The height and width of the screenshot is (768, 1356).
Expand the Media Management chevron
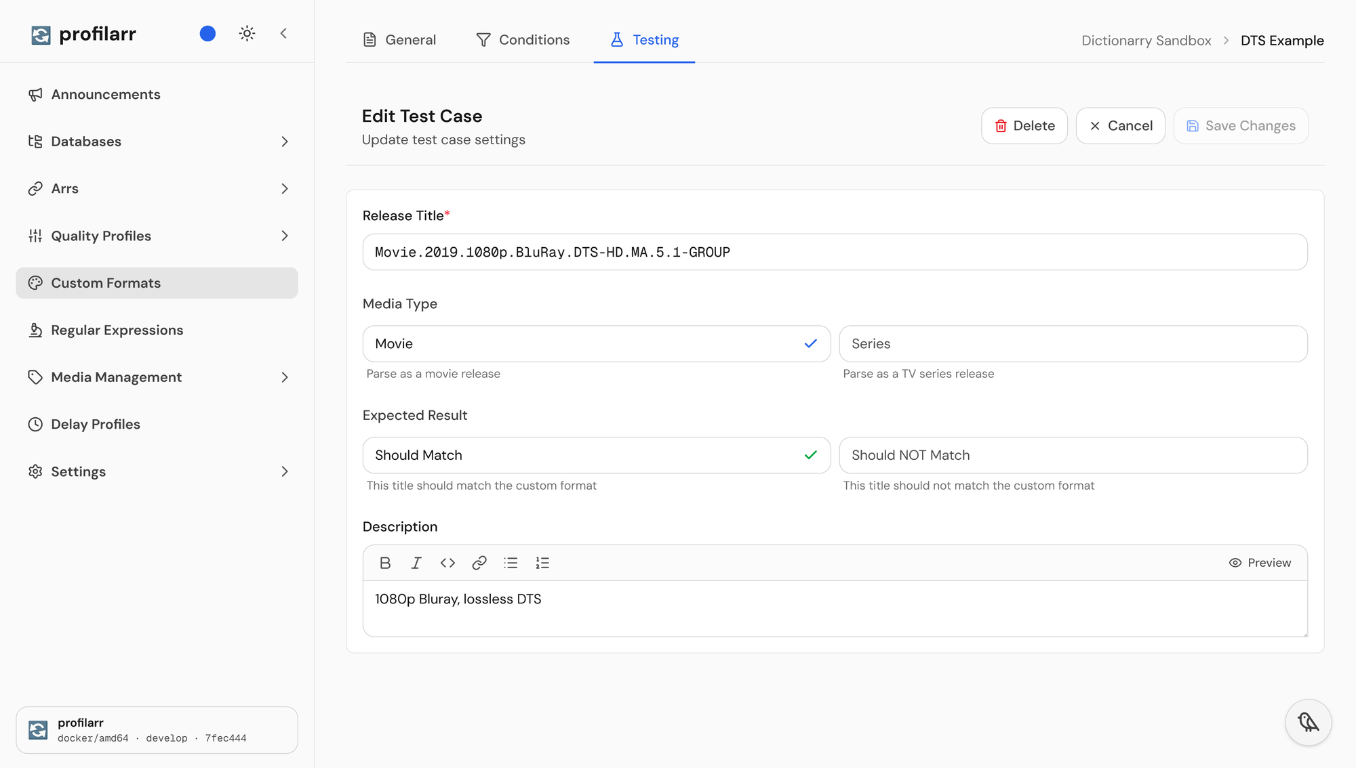(285, 377)
